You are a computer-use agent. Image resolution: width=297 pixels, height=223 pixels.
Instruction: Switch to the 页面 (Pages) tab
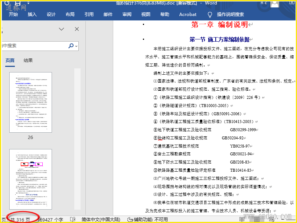click(x=10, y=60)
